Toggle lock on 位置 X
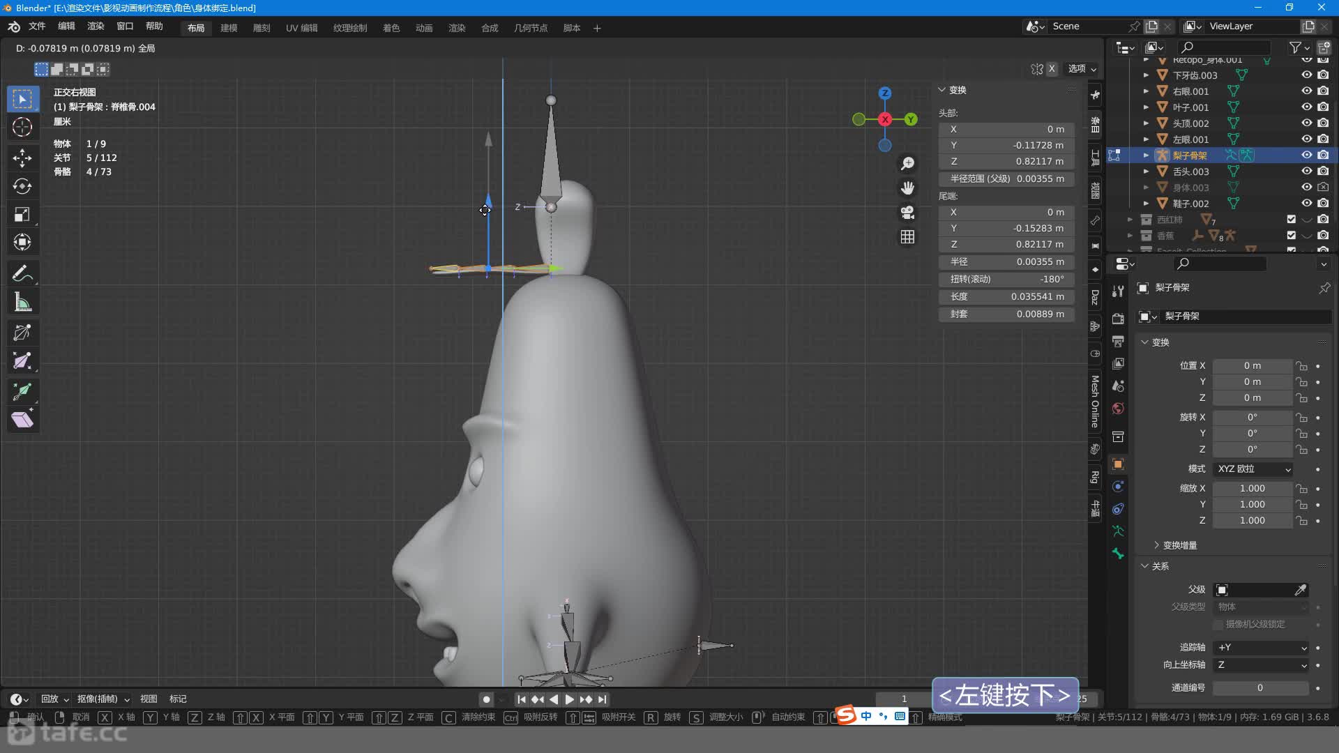 point(1301,366)
